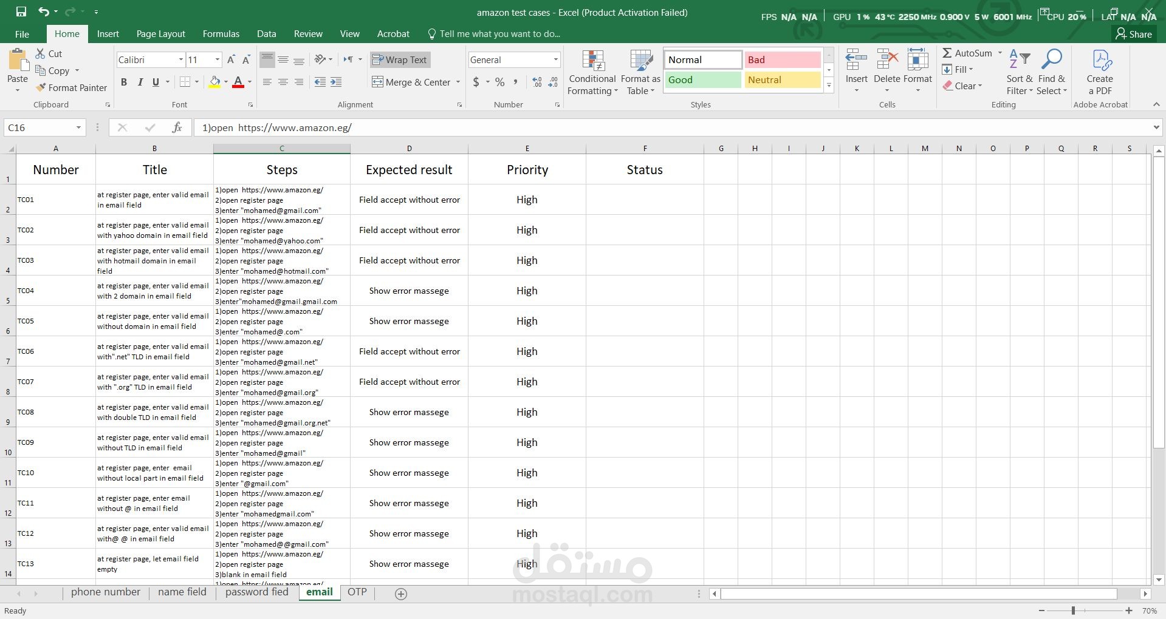
Task: Undo the last action
Action: 44,12
